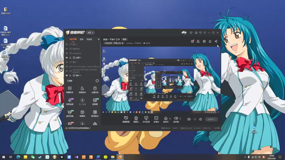285x160 pixels.
Task: Open the multi-person link download tool
Action: [82, 102]
